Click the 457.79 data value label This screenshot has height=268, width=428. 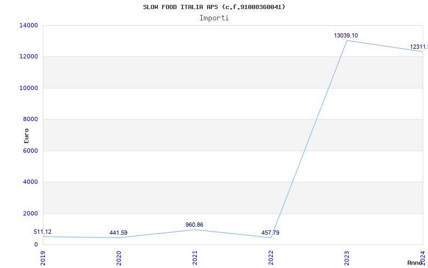point(270,233)
